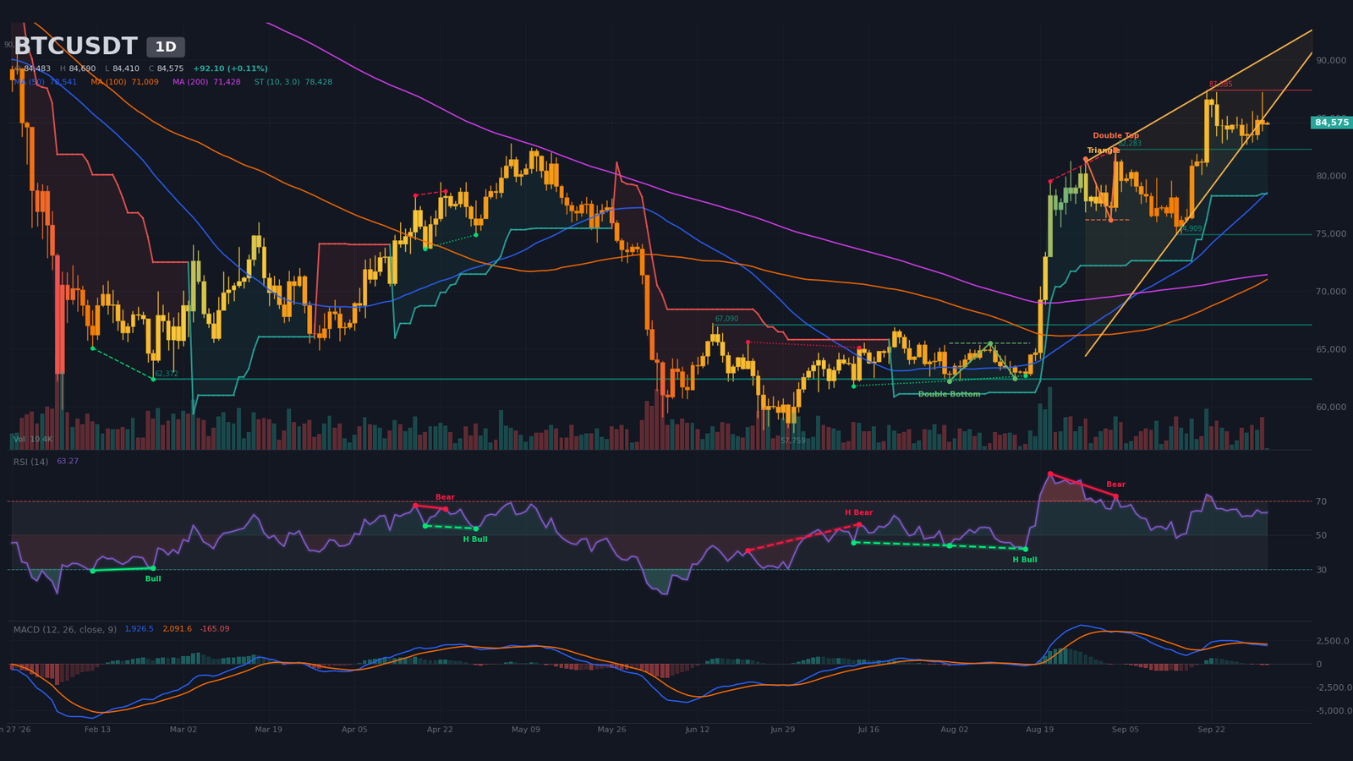Click the 74,909 support level label

click(x=1190, y=228)
